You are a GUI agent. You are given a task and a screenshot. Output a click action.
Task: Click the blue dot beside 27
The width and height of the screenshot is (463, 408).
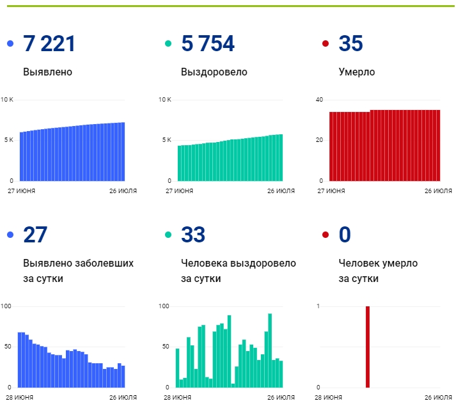coord(10,235)
